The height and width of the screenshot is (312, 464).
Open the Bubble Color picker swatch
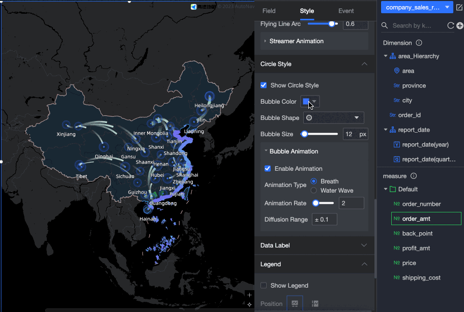coord(310,101)
